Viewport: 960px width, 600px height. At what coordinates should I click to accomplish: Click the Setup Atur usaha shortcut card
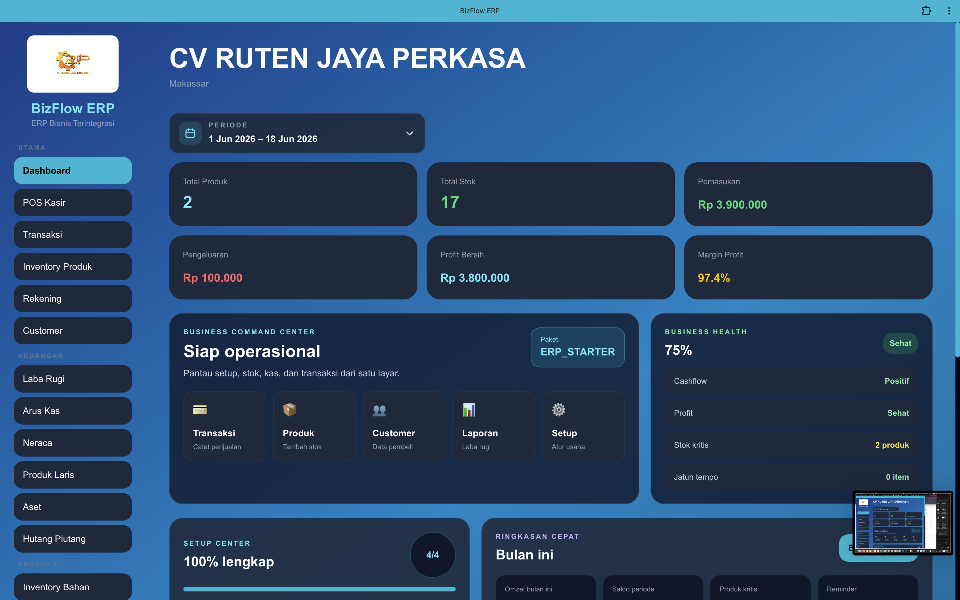point(583,426)
